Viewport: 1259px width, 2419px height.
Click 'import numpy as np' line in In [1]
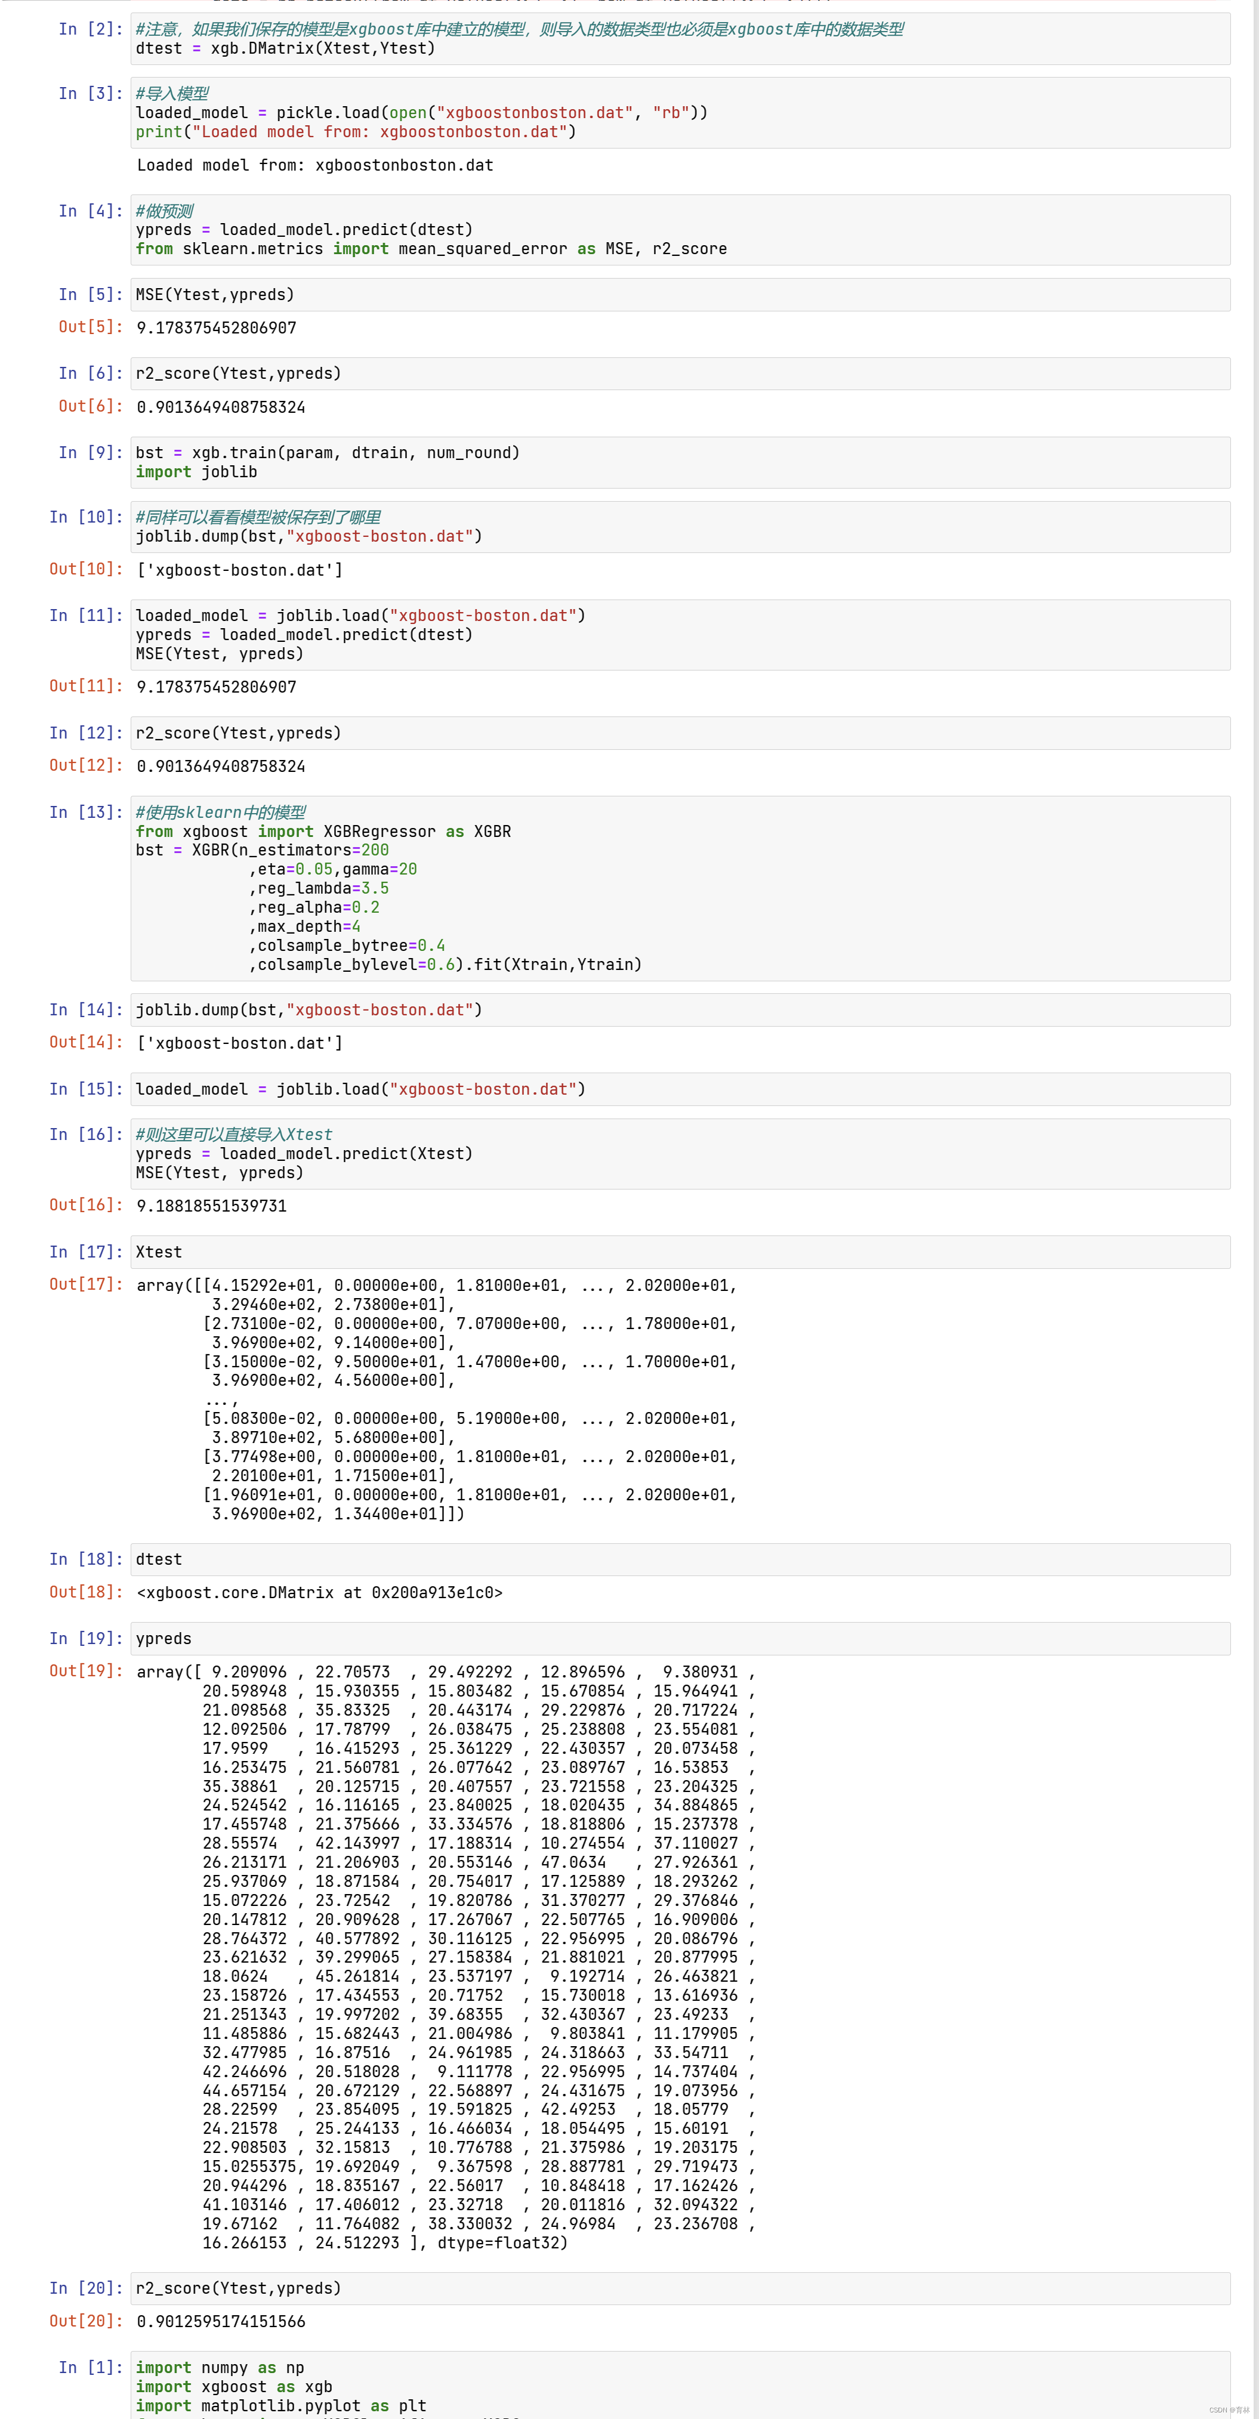click(220, 2367)
